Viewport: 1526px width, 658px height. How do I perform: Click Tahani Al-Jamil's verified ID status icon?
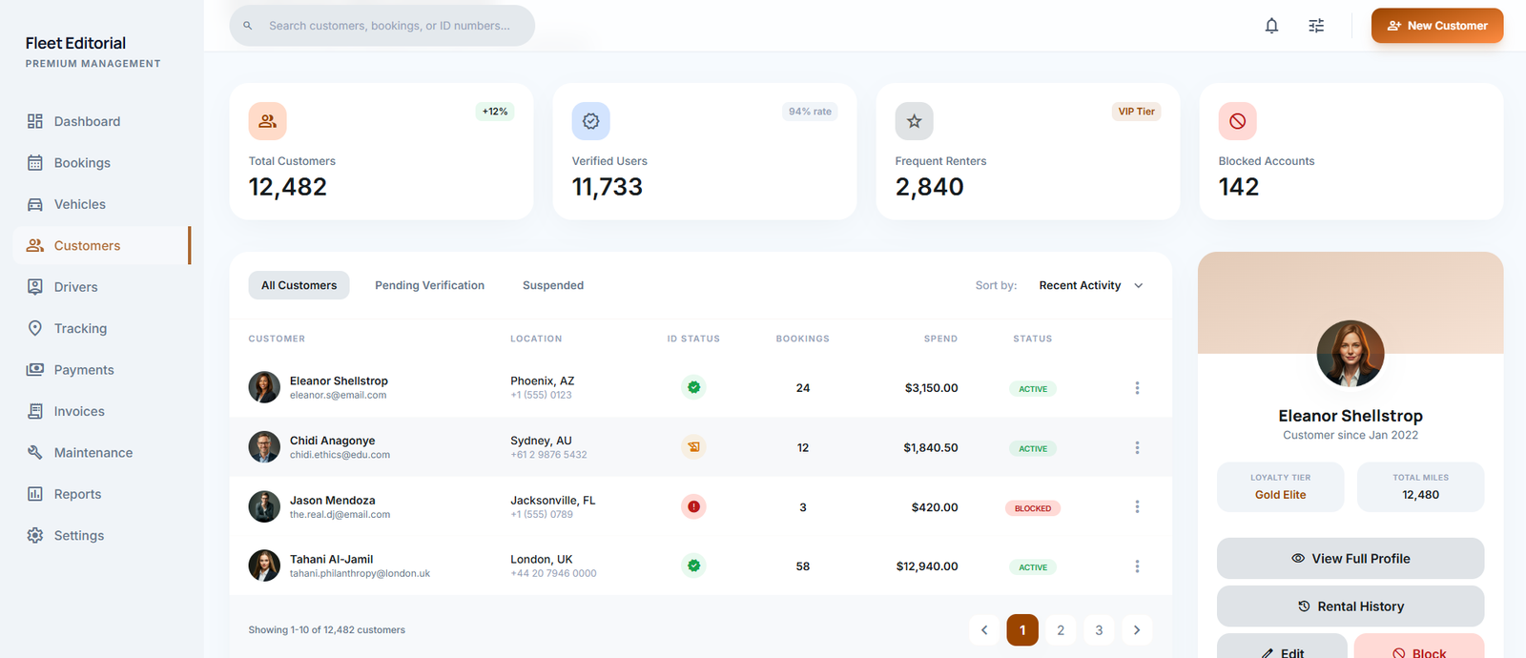pyautogui.click(x=694, y=565)
